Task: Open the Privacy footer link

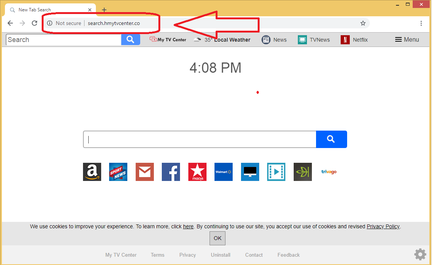Action: (x=188, y=255)
